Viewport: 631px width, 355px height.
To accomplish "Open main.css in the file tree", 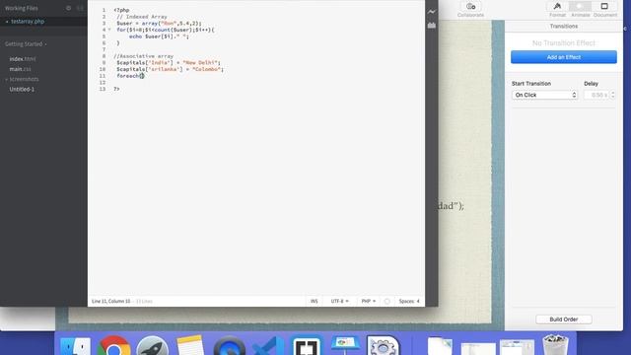I will pos(20,69).
